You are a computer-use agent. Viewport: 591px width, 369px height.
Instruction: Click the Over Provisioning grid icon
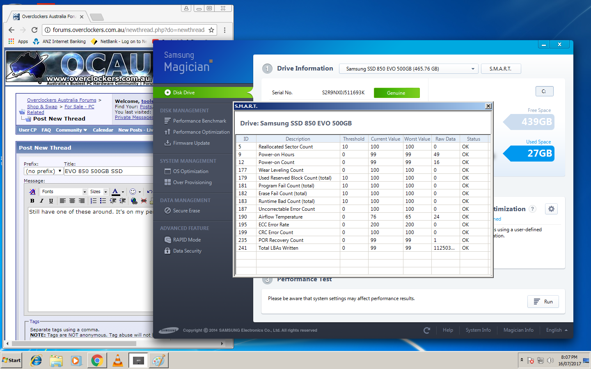pyautogui.click(x=167, y=182)
